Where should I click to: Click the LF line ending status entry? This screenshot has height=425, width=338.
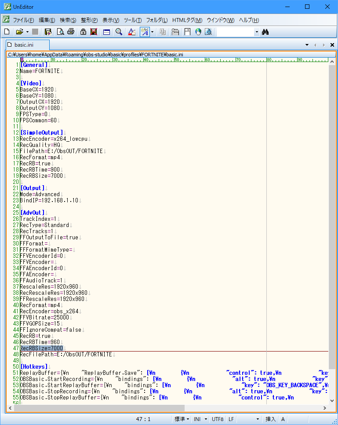[x=231, y=419]
